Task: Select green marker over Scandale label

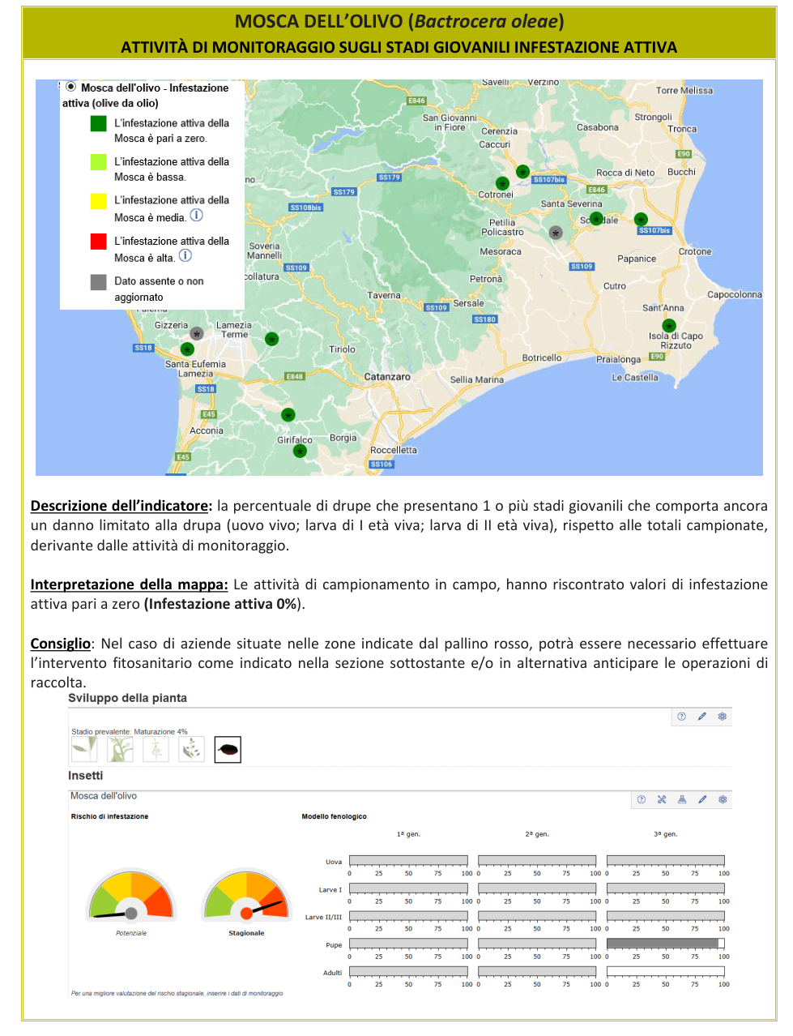Action: (597, 219)
